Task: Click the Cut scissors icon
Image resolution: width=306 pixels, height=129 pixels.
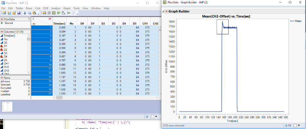Action: (25, 13)
